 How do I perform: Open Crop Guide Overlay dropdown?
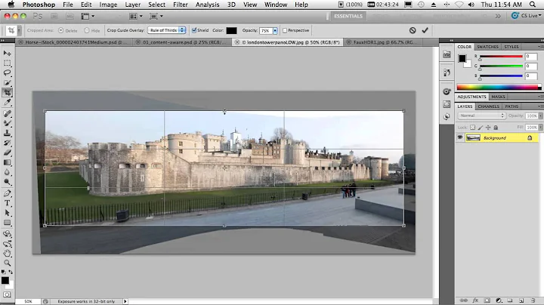pos(167,30)
